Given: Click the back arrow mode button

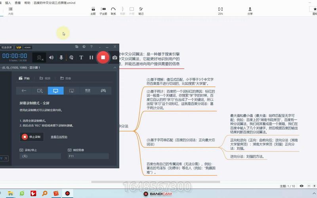Looking at the screenshot, I should (x=24, y=91).
